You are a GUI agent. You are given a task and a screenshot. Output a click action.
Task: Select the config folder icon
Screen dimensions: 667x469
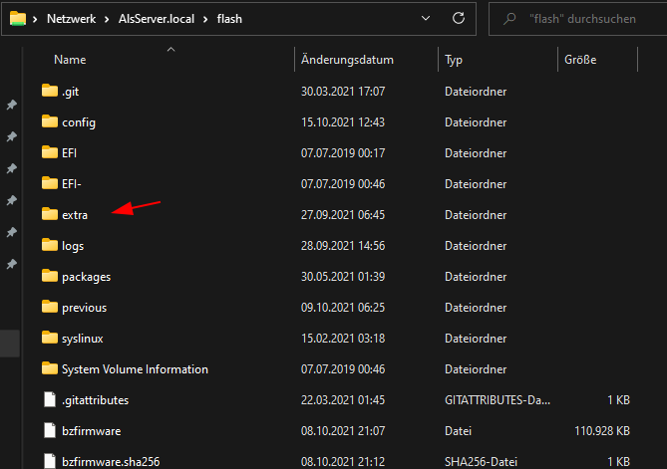pyautogui.click(x=50, y=121)
